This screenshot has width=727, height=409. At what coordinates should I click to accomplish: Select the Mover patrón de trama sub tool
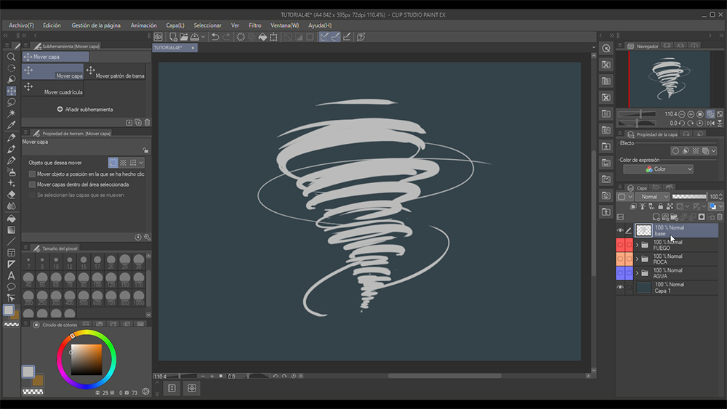tap(115, 72)
